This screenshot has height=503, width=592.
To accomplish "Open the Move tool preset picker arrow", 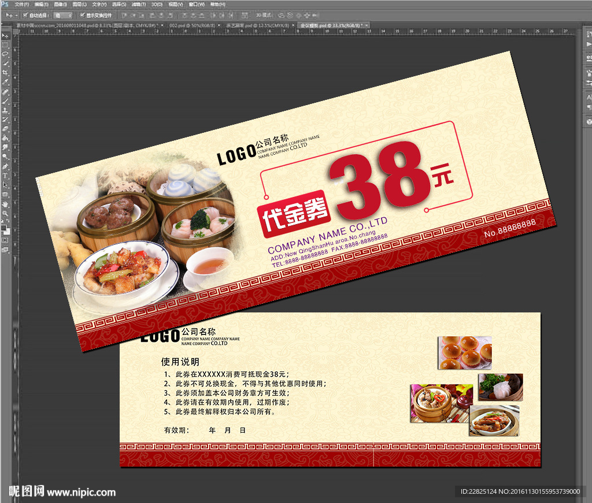I will [x=16, y=16].
